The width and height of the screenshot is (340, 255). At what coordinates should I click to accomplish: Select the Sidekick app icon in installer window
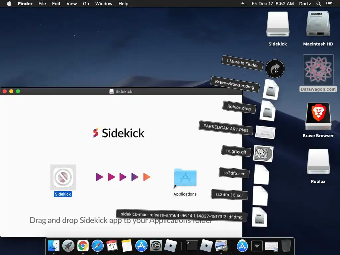click(x=63, y=177)
